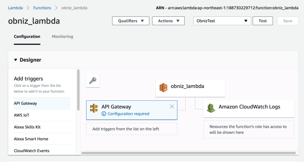Add AWS IoT trigger from list
Viewport: 304px width, 162px height.
tap(22, 115)
